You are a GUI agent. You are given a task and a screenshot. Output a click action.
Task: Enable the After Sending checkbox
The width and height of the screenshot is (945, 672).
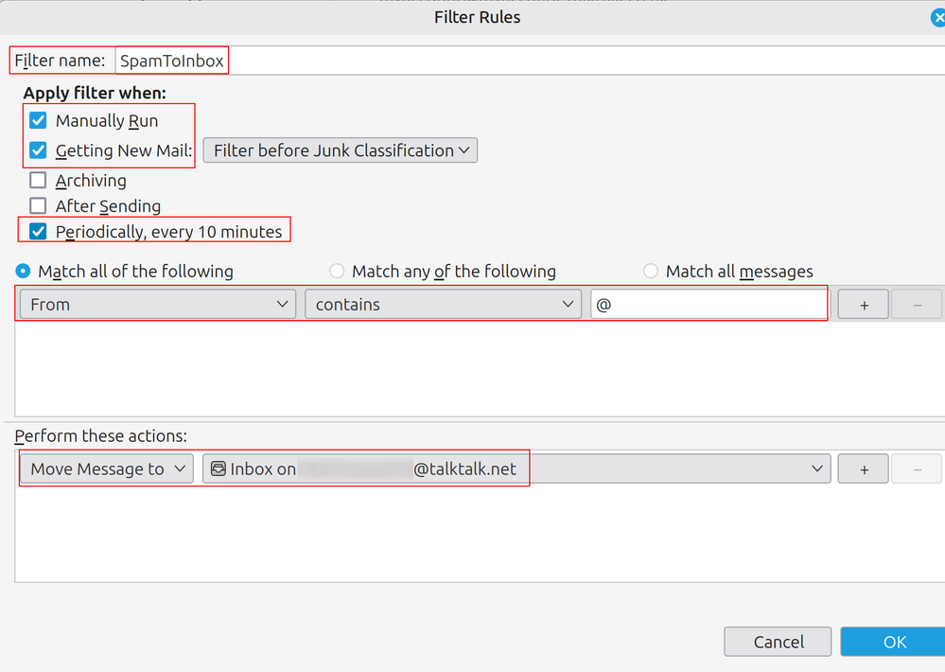(x=38, y=206)
